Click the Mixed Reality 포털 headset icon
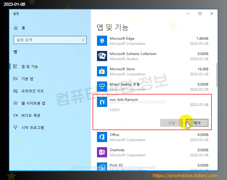 coord(102,87)
